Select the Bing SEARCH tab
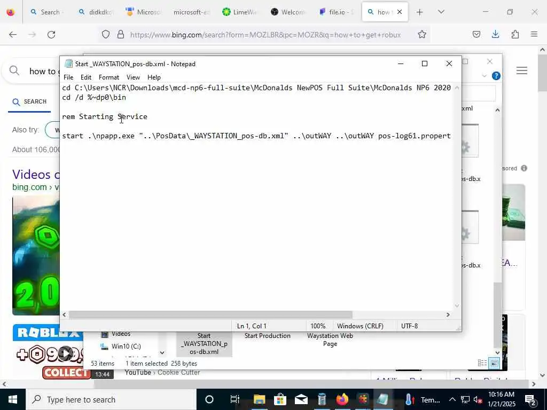This screenshot has width=547, height=410. click(30, 102)
